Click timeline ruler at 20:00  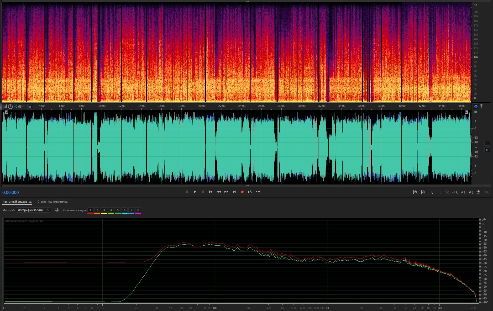point(202,106)
